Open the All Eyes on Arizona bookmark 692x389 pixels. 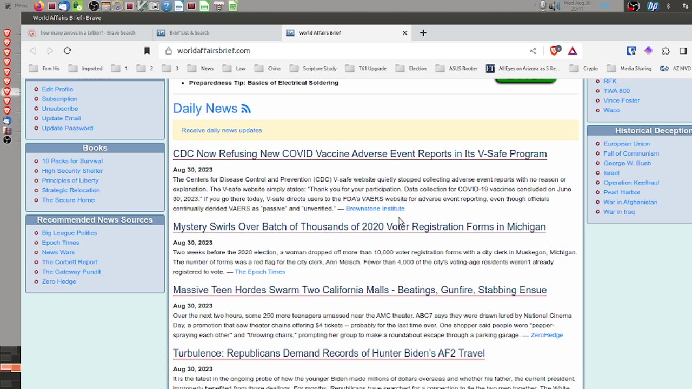point(523,69)
